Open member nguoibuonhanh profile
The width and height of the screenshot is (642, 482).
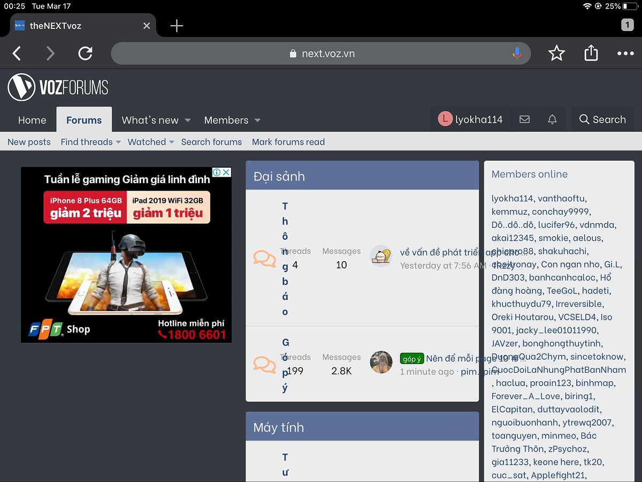coord(525,423)
